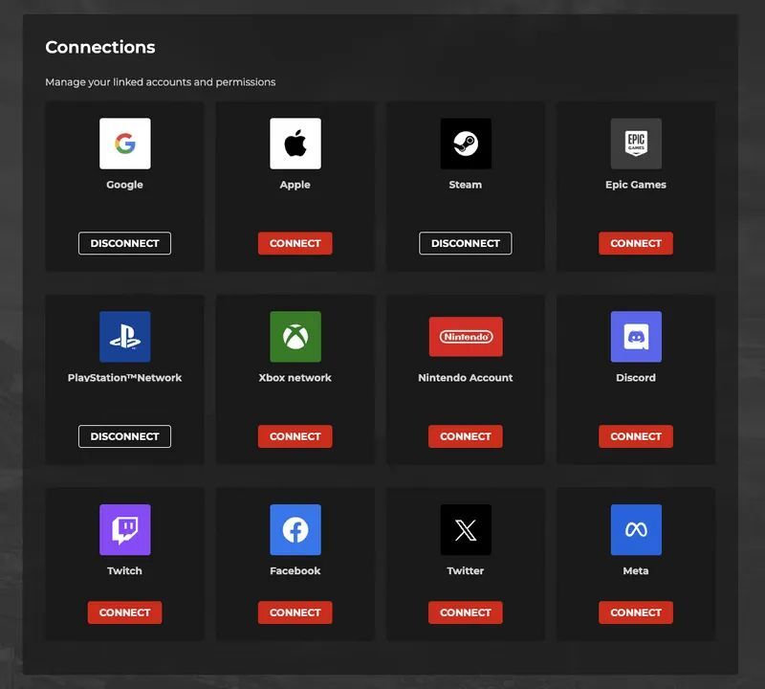The image size is (765, 689).
Task: Click the Epic Games logo icon
Action: [x=636, y=144]
